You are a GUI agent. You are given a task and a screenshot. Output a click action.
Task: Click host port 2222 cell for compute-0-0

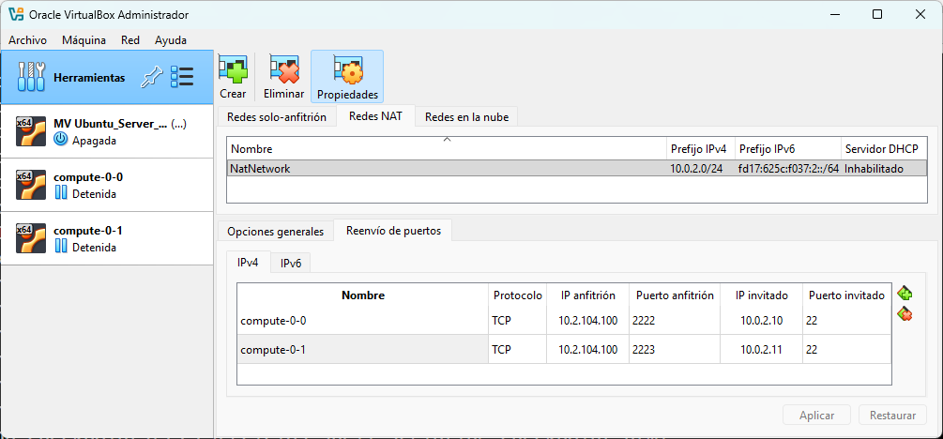(x=674, y=321)
